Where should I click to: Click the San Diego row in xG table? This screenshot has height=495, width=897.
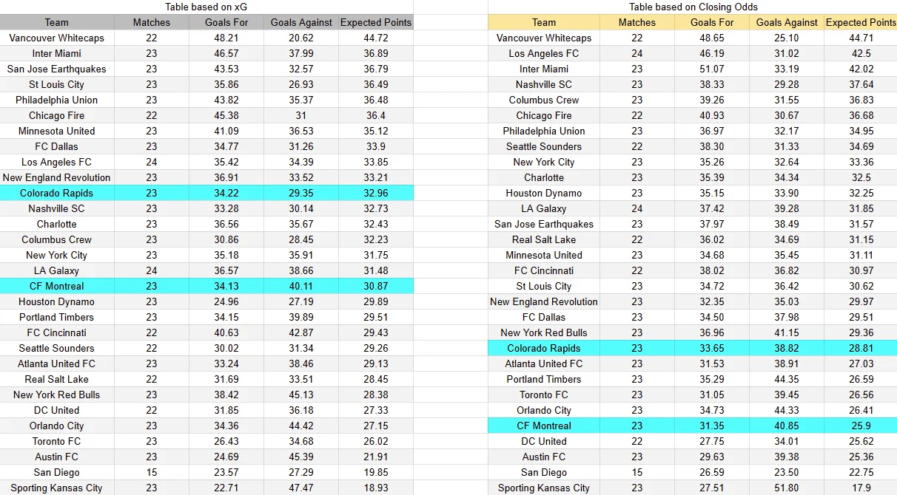point(206,472)
